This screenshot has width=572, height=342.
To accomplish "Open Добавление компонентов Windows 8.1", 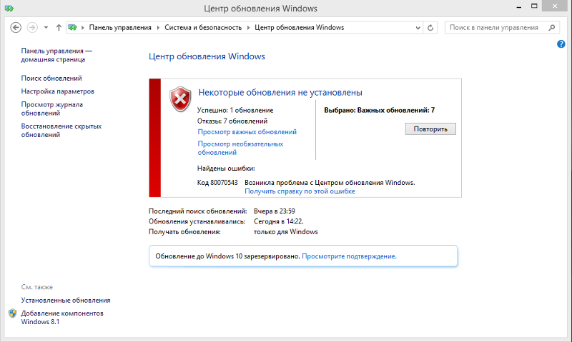I will 62,317.
